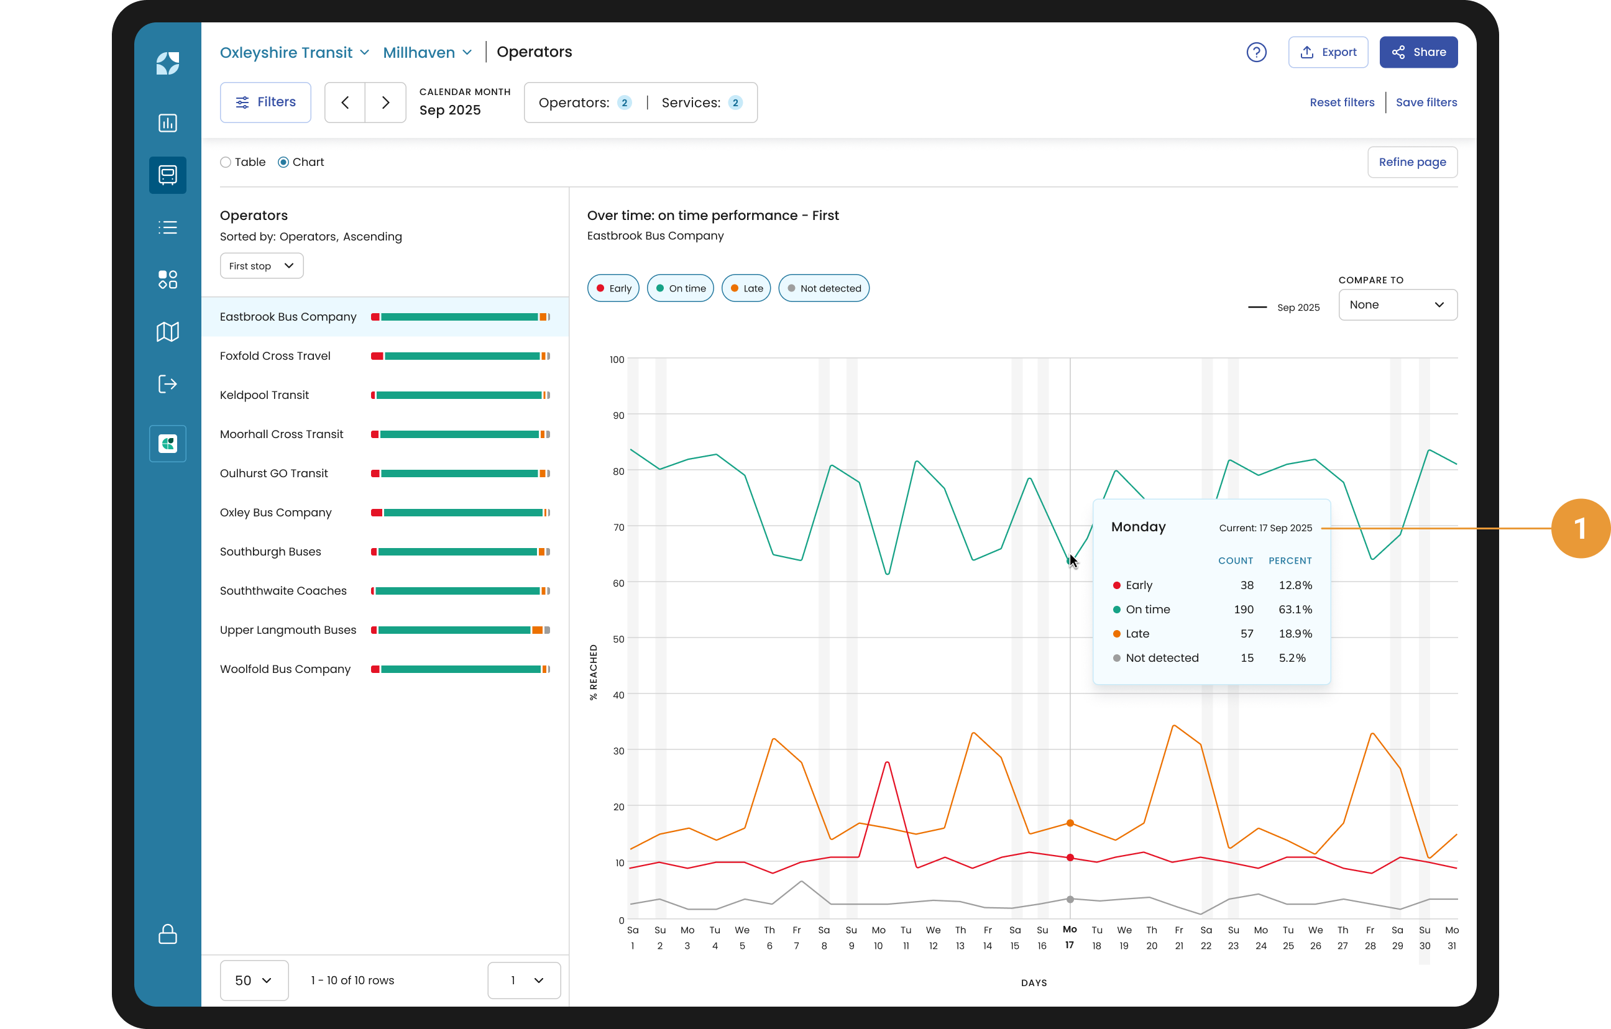Select the Table view radio button
1611x1029 pixels.
[x=226, y=162]
